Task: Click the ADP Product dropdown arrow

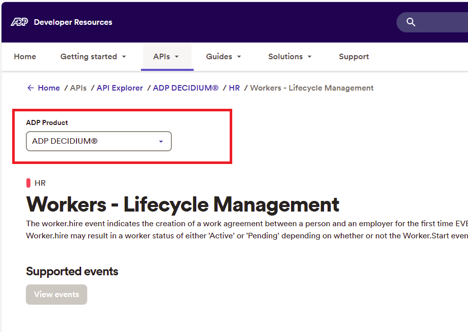Action: click(x=161, y=142)
